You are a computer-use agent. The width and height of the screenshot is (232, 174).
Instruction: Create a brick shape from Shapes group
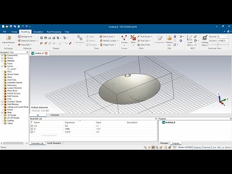42,38
